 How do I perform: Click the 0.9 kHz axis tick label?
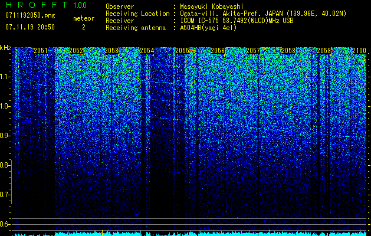click(4, 136)
